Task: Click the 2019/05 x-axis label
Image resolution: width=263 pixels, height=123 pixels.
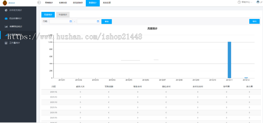Action: click(129, 80)
